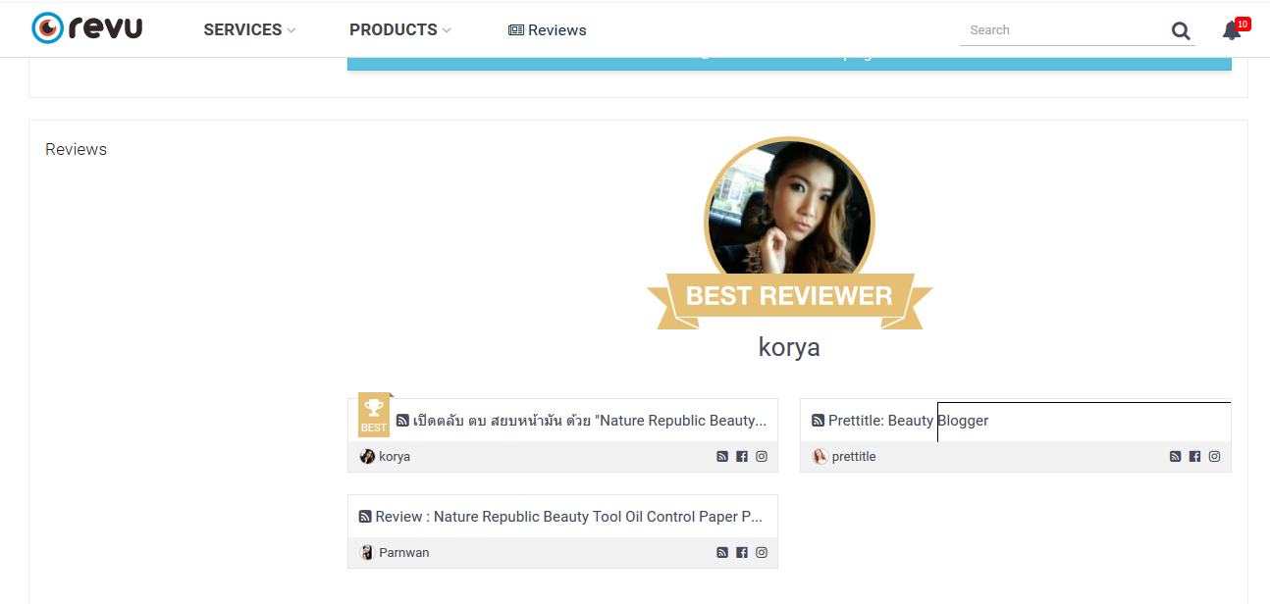This screenshot has width=1270, height=604.
Task: Click the Revu logo
Action: [x=87, y=28]
